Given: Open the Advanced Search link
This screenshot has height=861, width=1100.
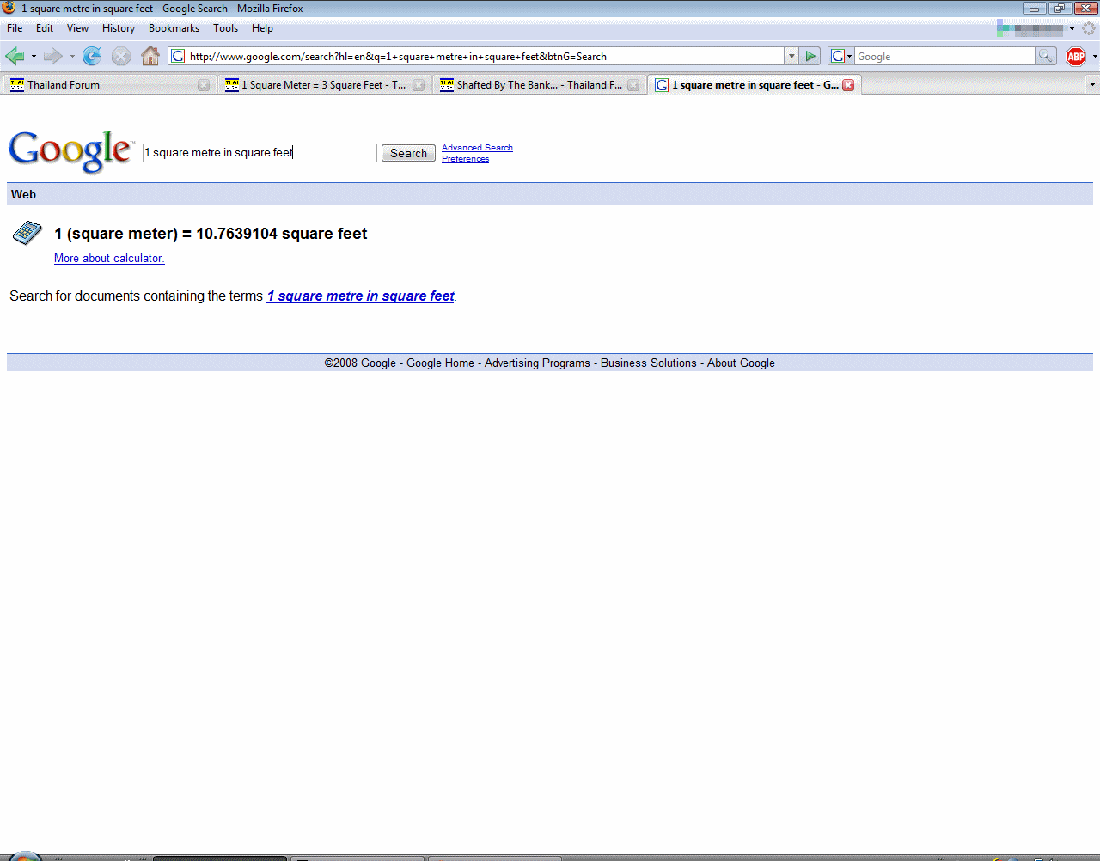Looking at the screenshot, I should [477, 148].
